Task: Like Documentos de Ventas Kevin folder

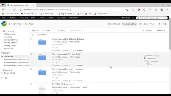Action: click(x=65, y=66)
